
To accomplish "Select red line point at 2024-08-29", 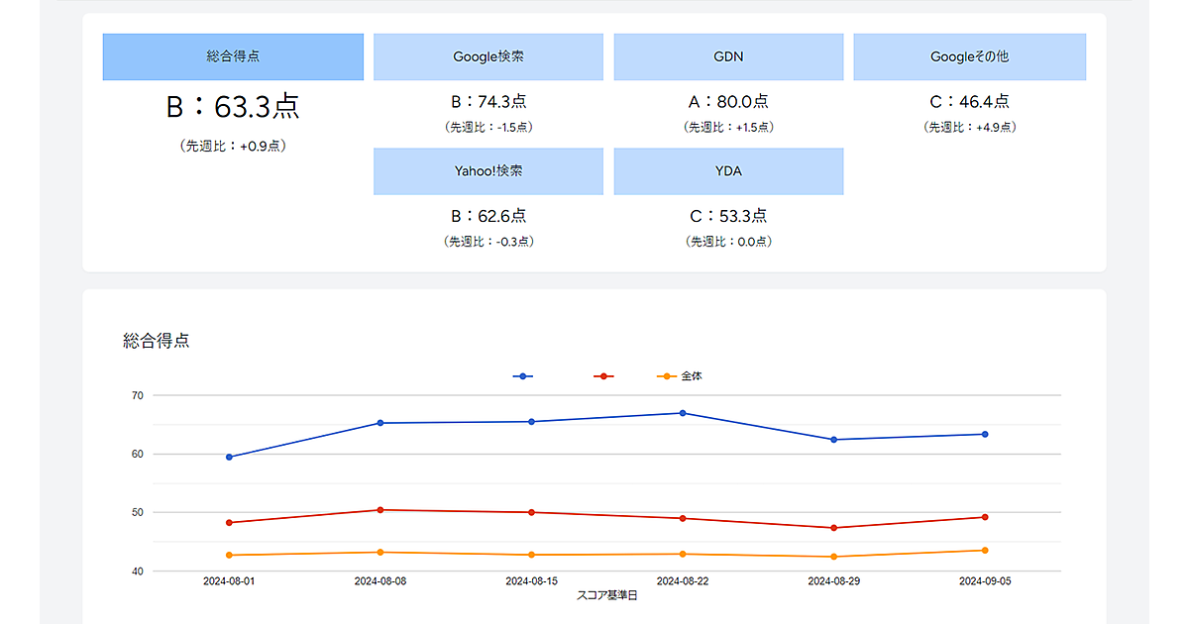I will pyautogui.click(x=833, y=528).
